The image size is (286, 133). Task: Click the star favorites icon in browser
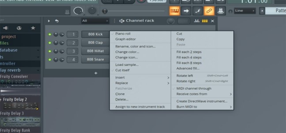(x=33, y=28)
